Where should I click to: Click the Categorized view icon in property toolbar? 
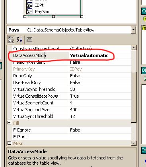pos(11,39)
